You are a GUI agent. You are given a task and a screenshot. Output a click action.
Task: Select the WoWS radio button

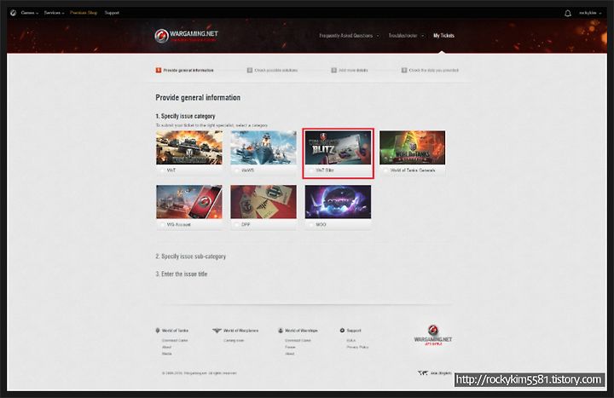[x=236, y=170]
